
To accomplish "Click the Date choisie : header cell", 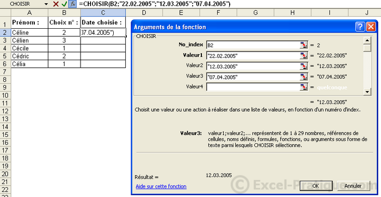I will pos(103,22).
